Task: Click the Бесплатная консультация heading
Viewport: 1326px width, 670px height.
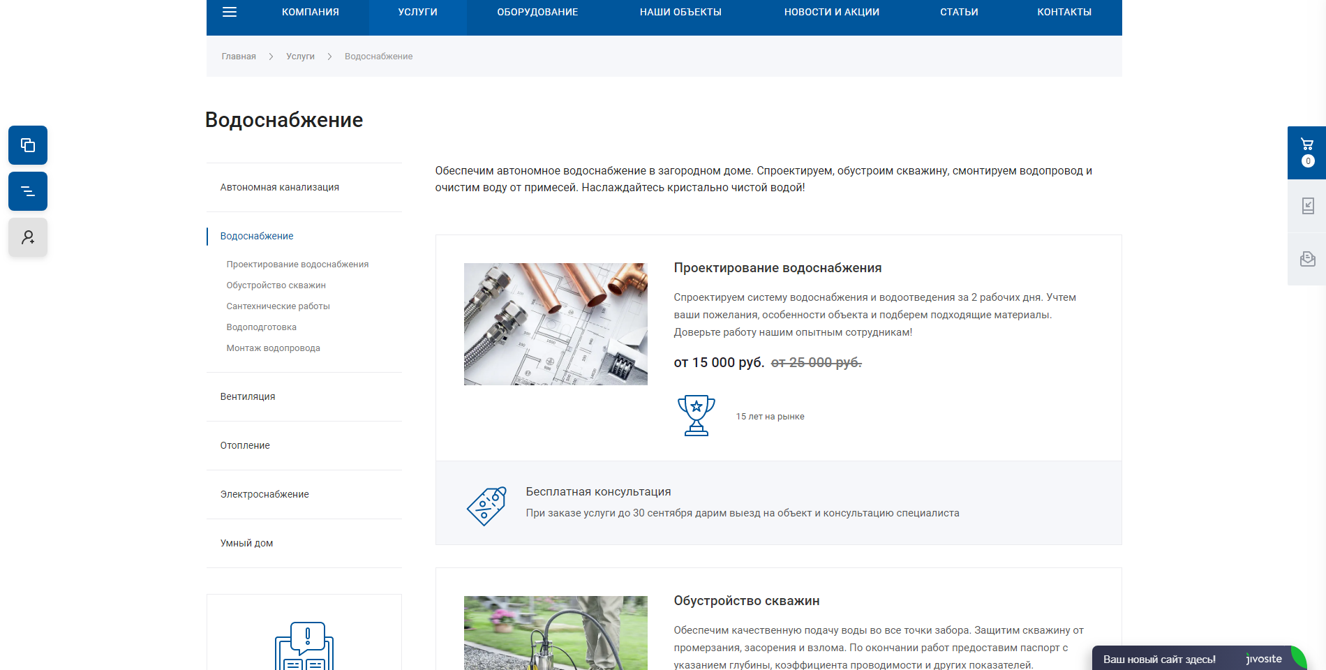Action: tap(598, 492)
